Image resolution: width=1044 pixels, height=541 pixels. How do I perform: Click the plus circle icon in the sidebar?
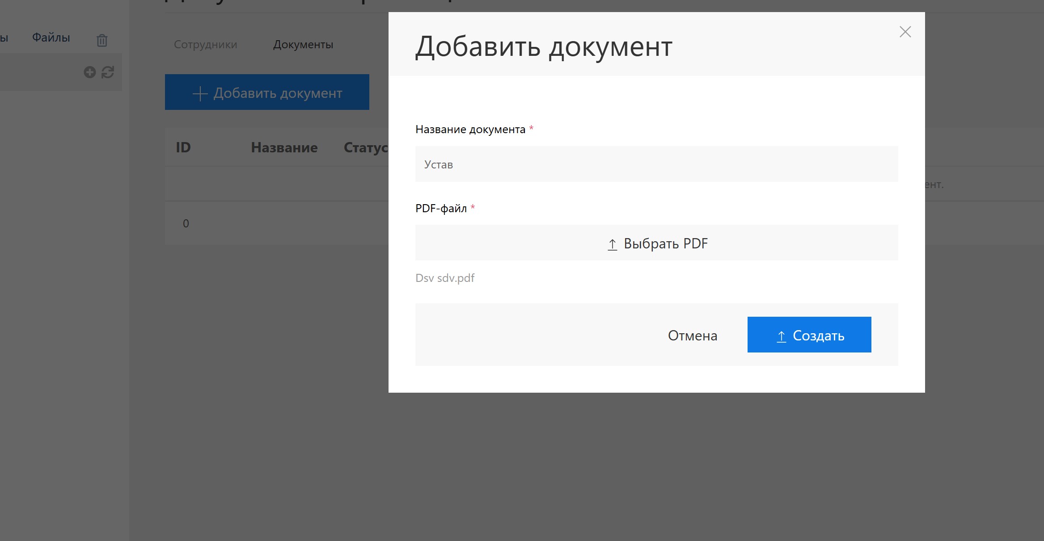[x=90, y=72]
